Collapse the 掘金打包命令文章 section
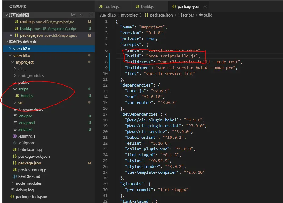283x203 pixels. 6,42
